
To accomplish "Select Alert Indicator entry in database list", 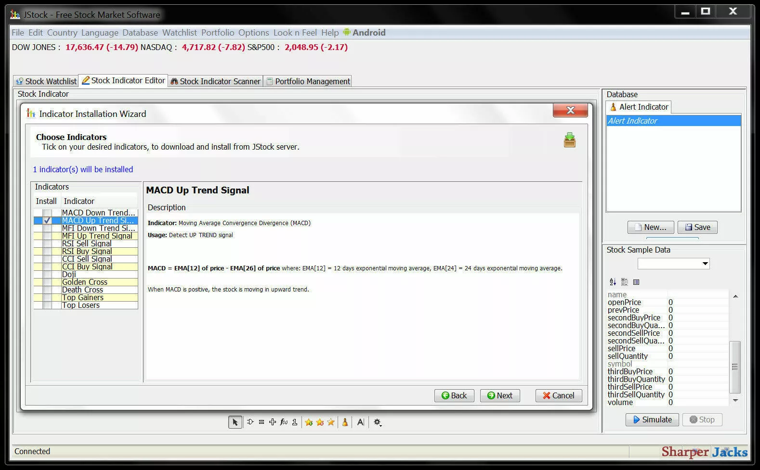I will click(673, 121).
